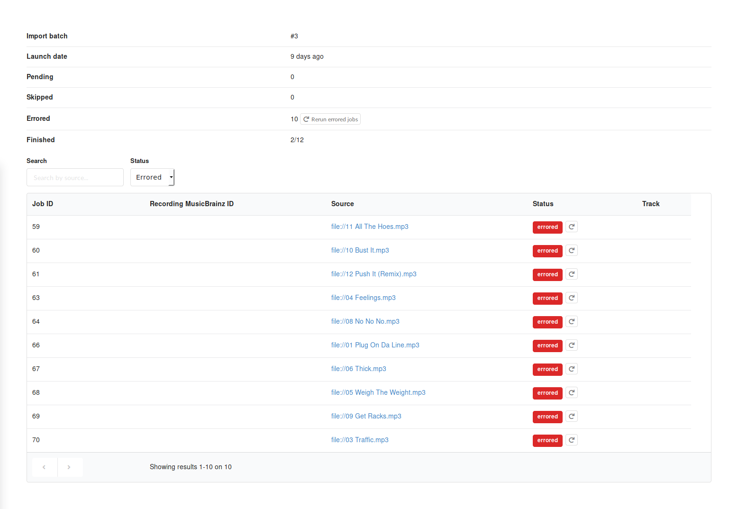
Task: Click the Source column header
Action: pos(342,204)
